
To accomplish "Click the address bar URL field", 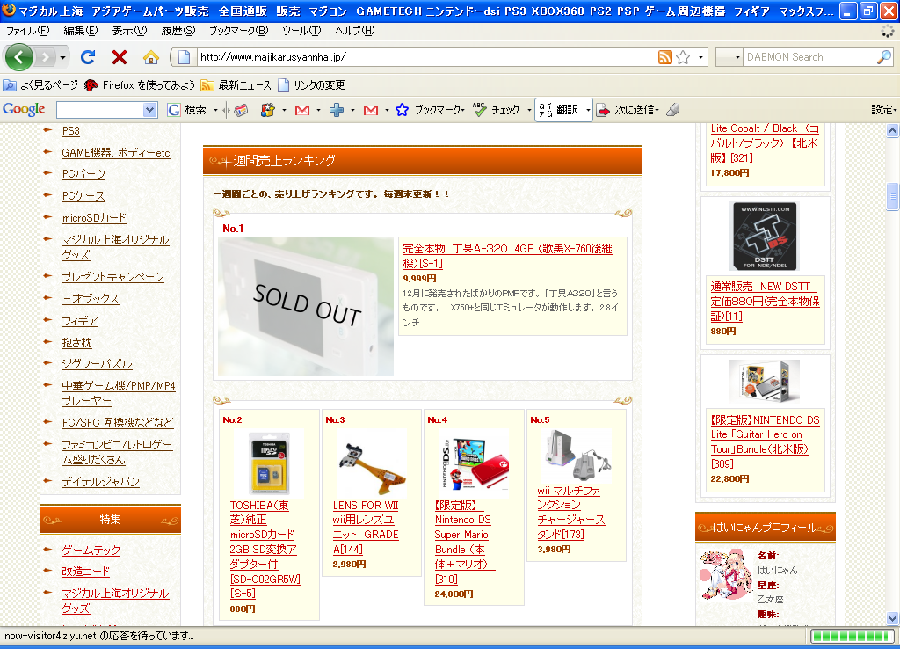I will pyautogui.click(x=426, y=57).
